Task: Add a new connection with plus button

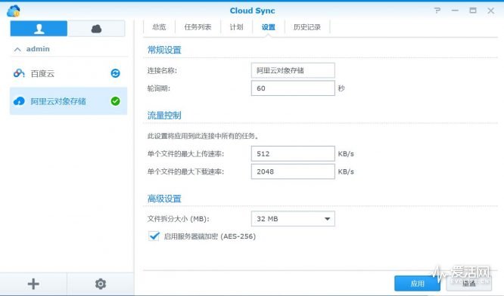Action: pyautogui.click(x=33, y=284)
